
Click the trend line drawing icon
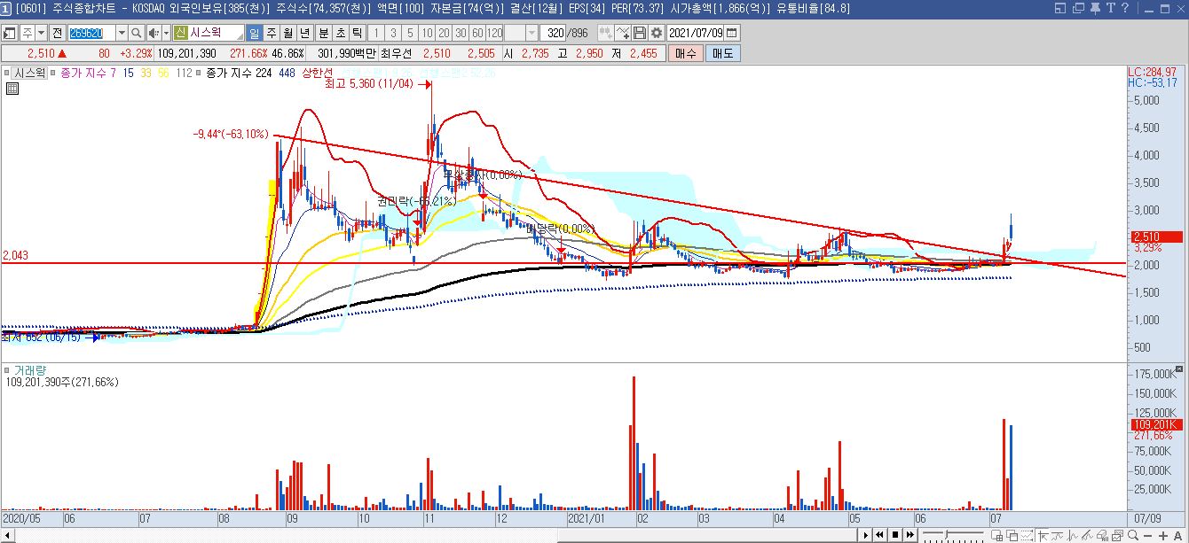pyautogui.click(x=1057, y=535)
